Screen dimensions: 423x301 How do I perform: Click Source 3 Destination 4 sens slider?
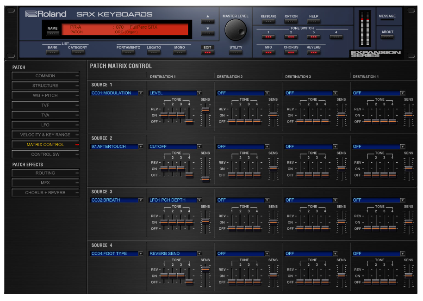click(x=409, y=221)
